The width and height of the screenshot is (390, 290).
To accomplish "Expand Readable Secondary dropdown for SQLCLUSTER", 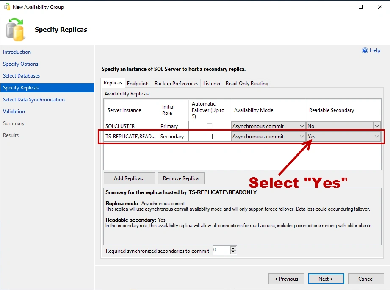I will pos(376,126).
